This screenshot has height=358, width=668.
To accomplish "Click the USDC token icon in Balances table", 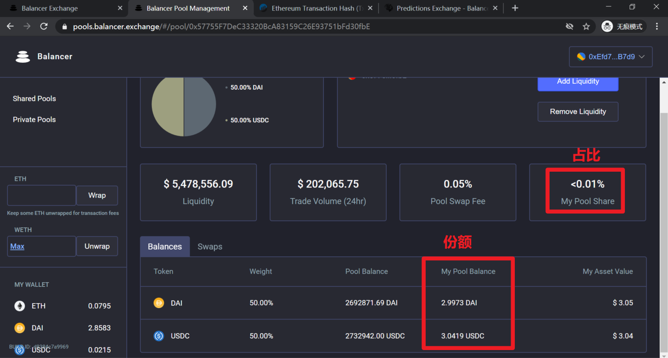I will point(159,336).
